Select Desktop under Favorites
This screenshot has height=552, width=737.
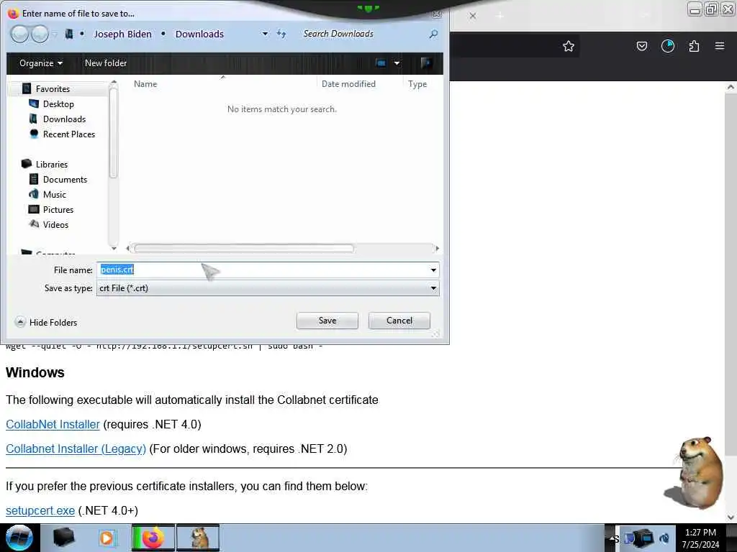click(x=58, y=103)
